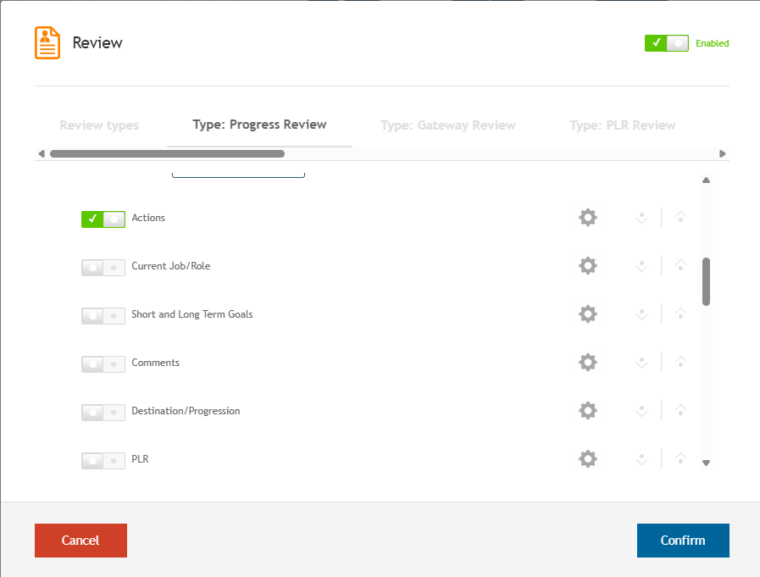Open settings gear for PLR row
This screenshot has width=760, height=577.
588,458
